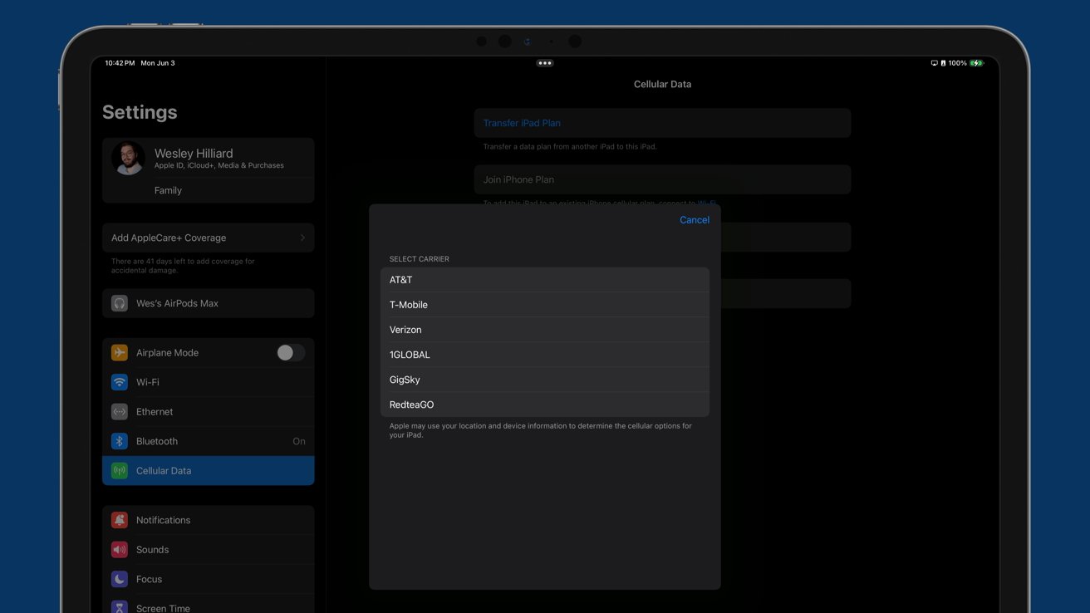Open the Add AppleCare+ Coverage row
Viewport: 1090px width, 613px height.
click(x=208, y=238)
